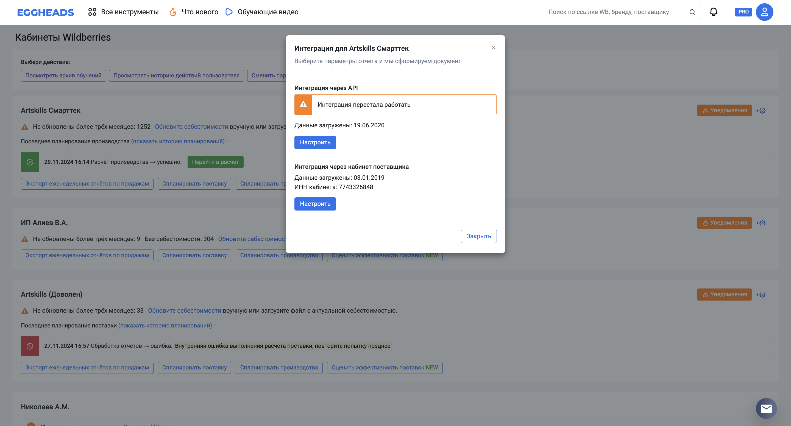Click green success check icon
This screenshot has height=426, width=791.
30,162
